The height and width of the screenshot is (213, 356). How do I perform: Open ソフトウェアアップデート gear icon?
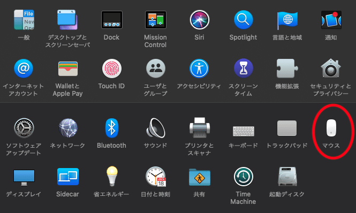point(24,128)
